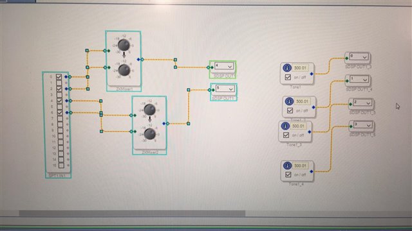Open SDSP.OUT1_5 channel 2 dropdown
The height and width of the screenshot is (231, 412).
(x=362, y=103)
